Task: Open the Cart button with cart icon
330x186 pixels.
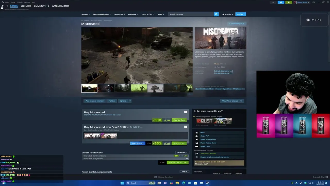Action: pos(241,14)
